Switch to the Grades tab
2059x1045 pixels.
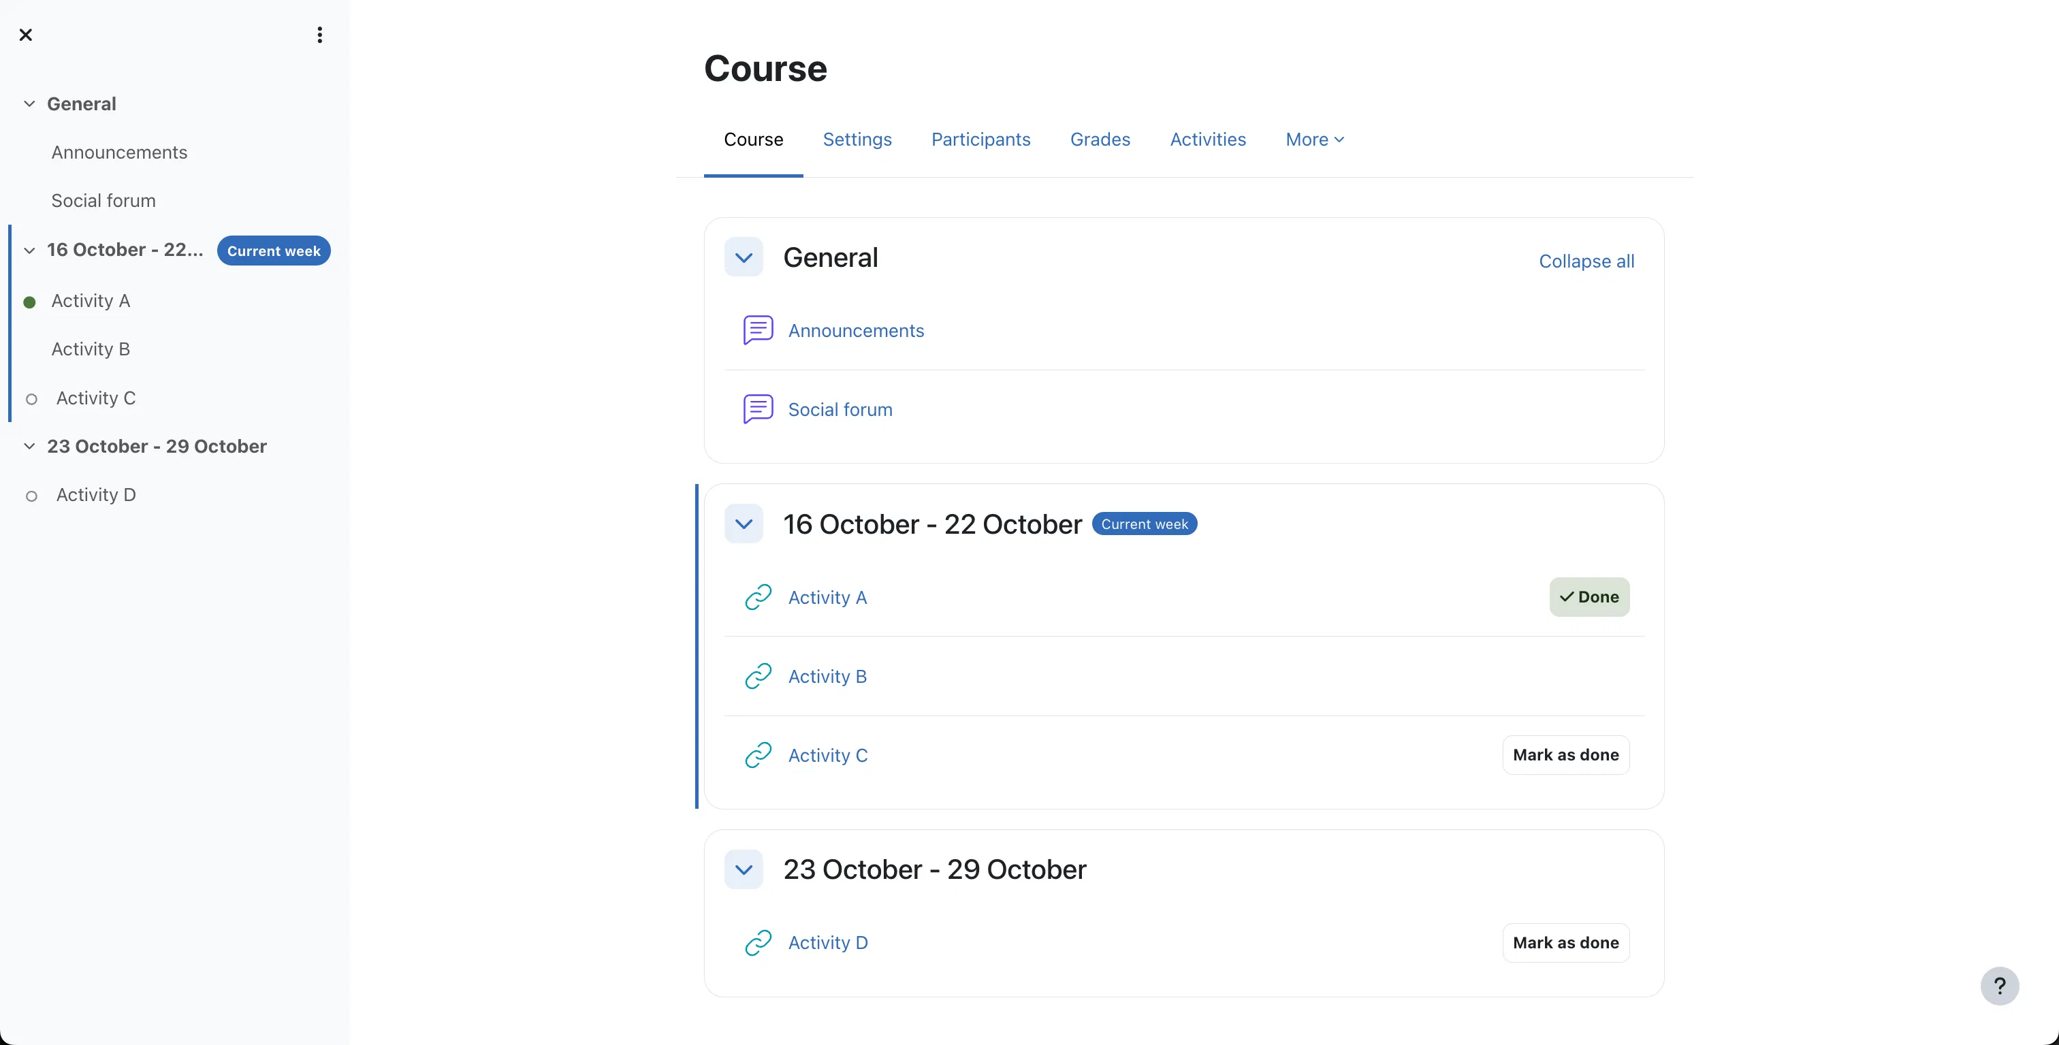click(x=1100, y=139)
